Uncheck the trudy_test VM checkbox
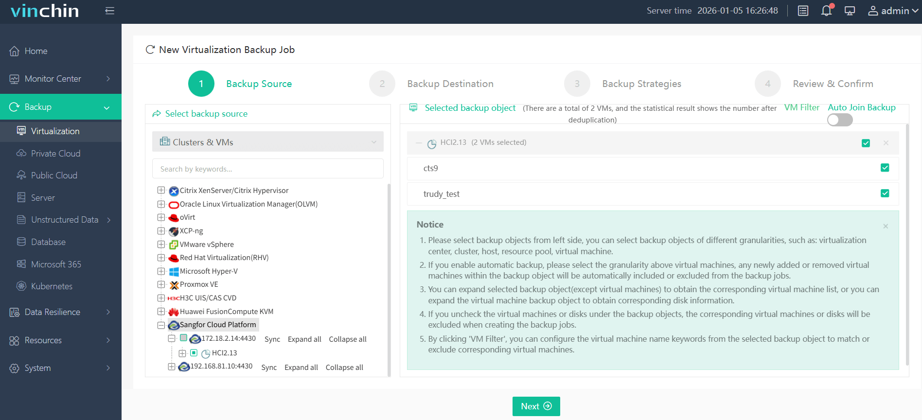The height and width of the screenshot is (420, 922). tap(885, 193)
